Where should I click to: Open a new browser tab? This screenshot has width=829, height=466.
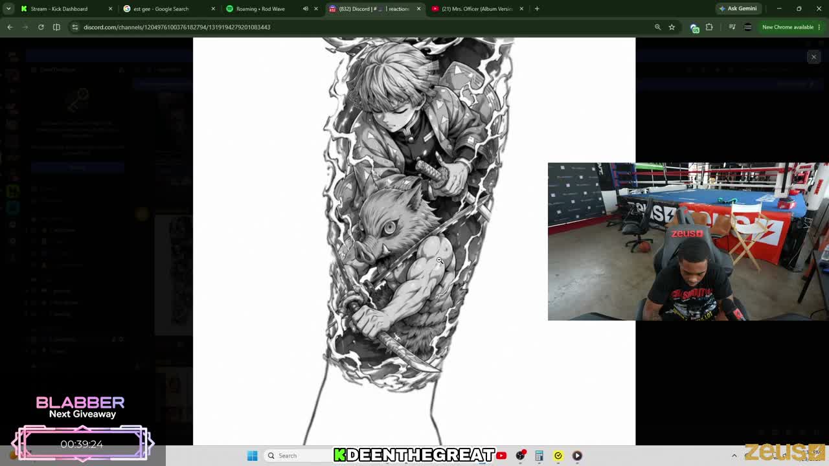tap(537, 8)
